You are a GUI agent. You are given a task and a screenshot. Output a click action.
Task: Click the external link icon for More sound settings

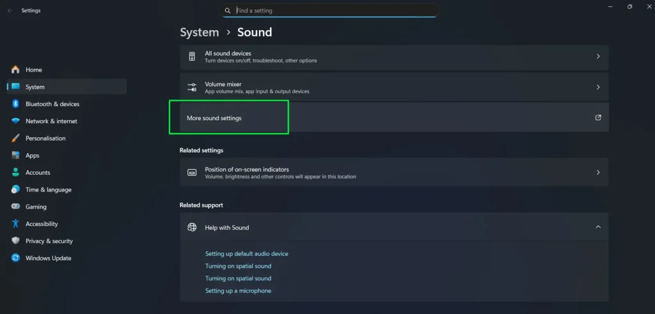598,117
